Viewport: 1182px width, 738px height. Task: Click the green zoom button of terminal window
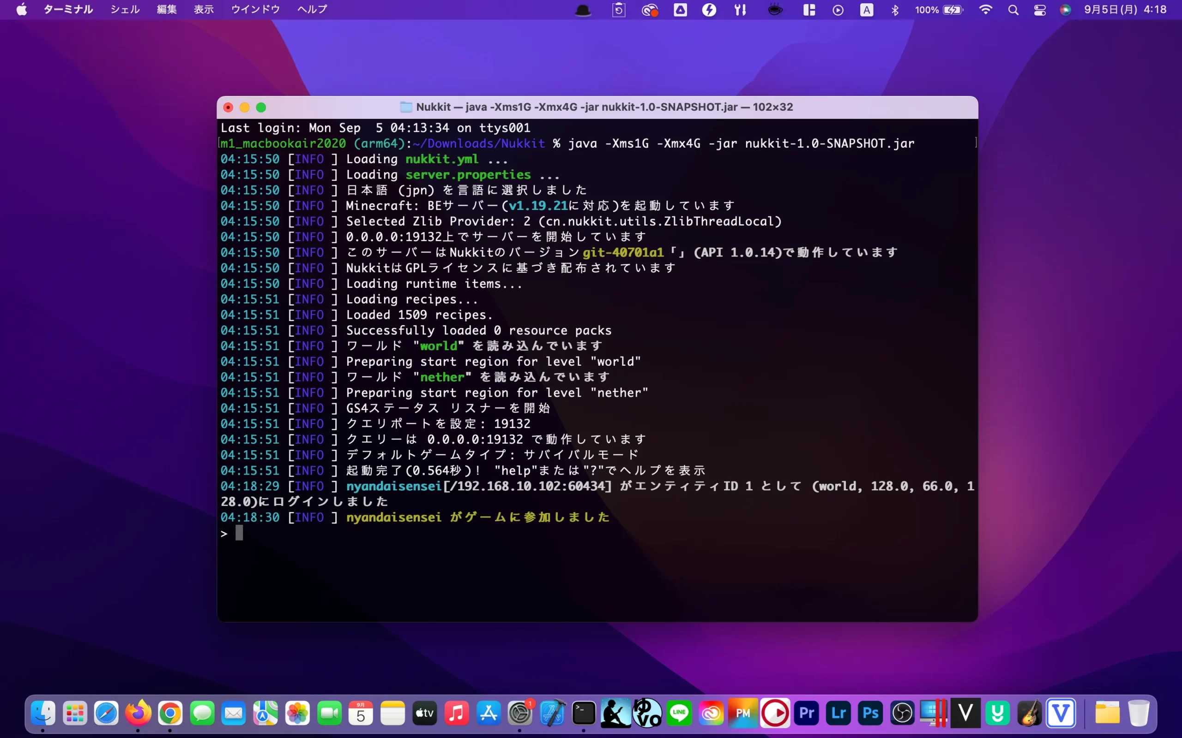[x=261, y=107]
